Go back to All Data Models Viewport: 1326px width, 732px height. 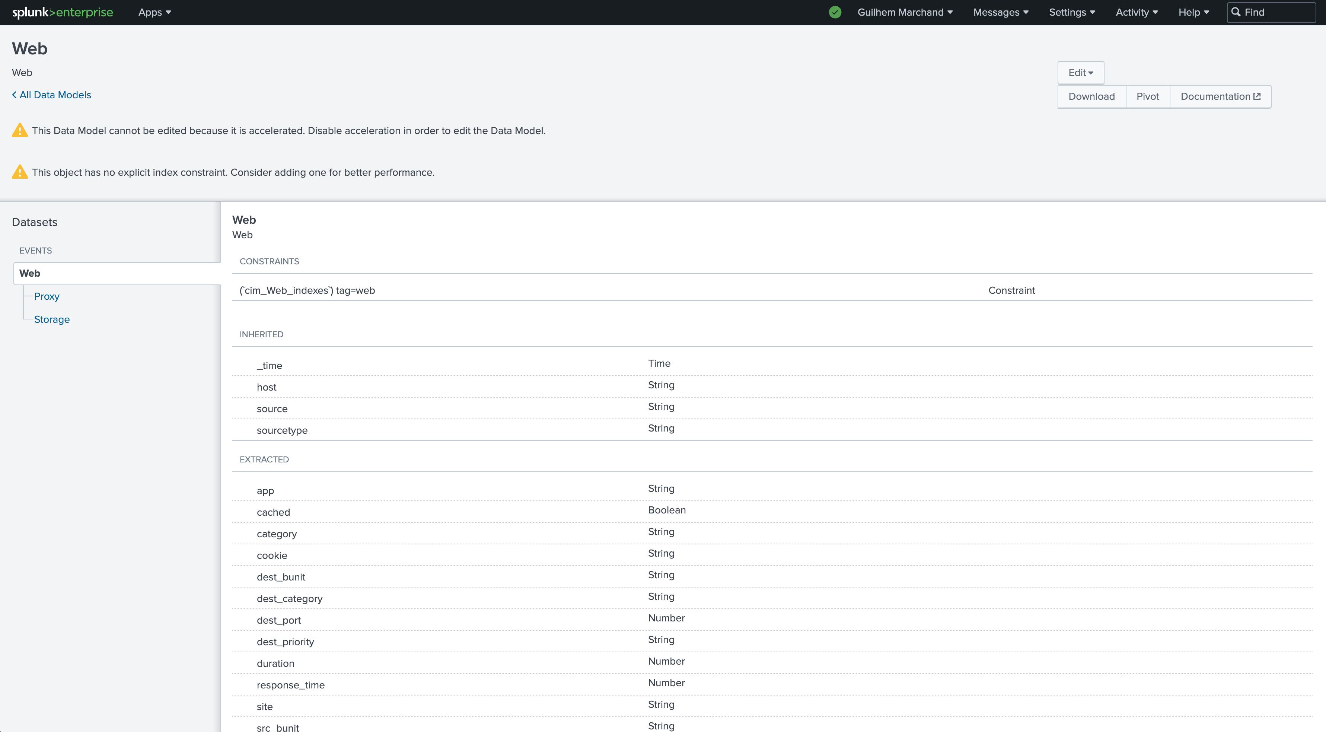[51, 95]
